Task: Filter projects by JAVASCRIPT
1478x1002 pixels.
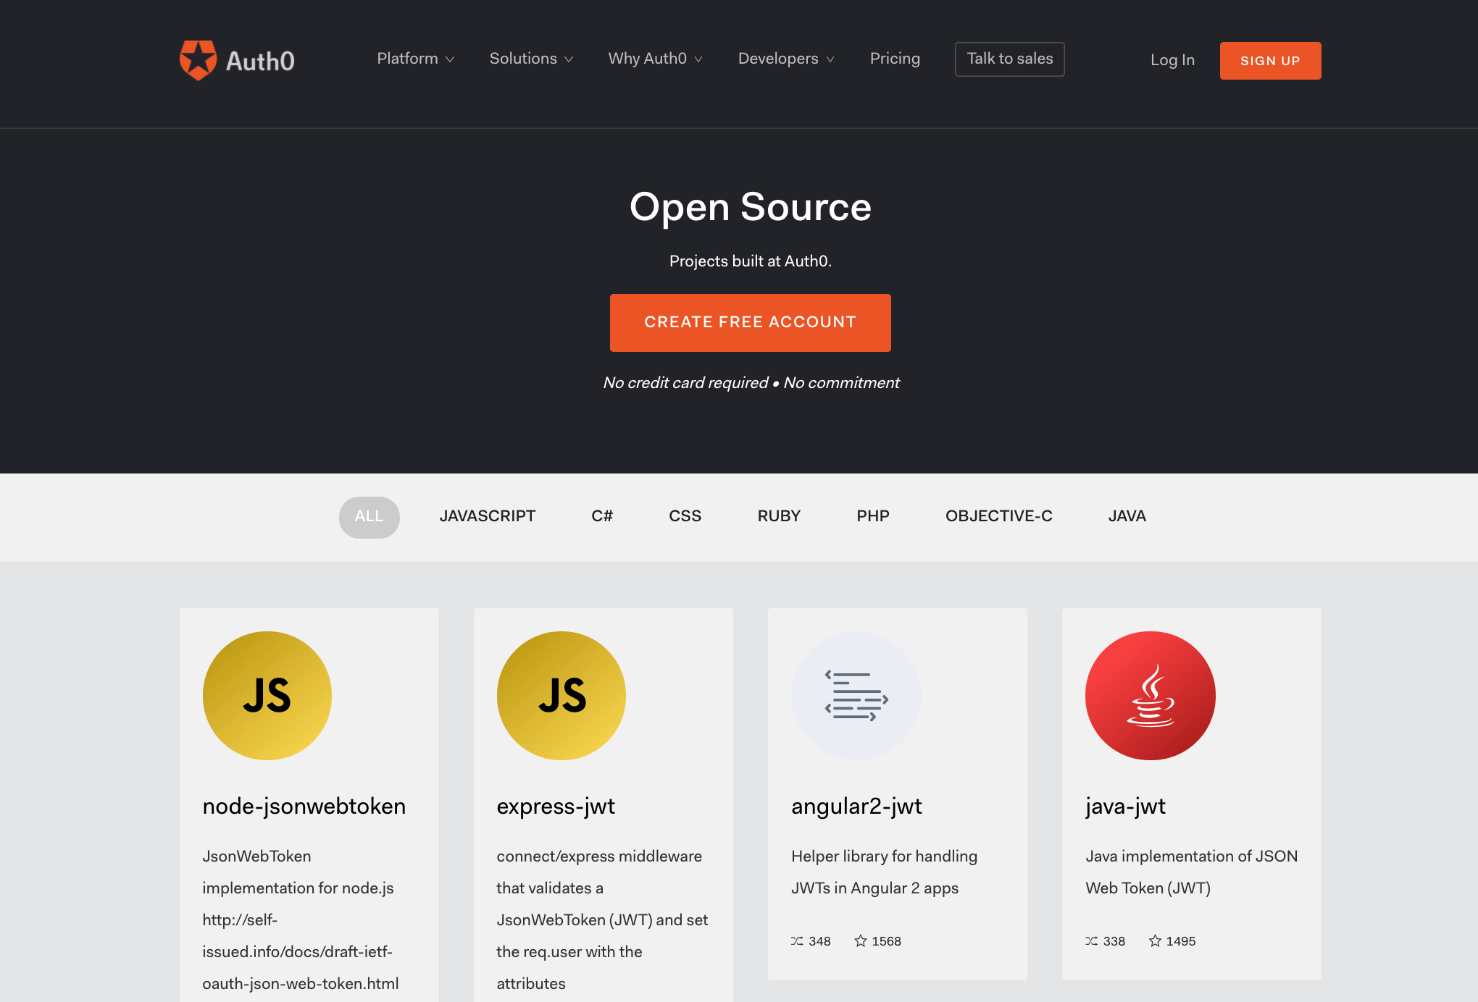Action: coord(488,516)
